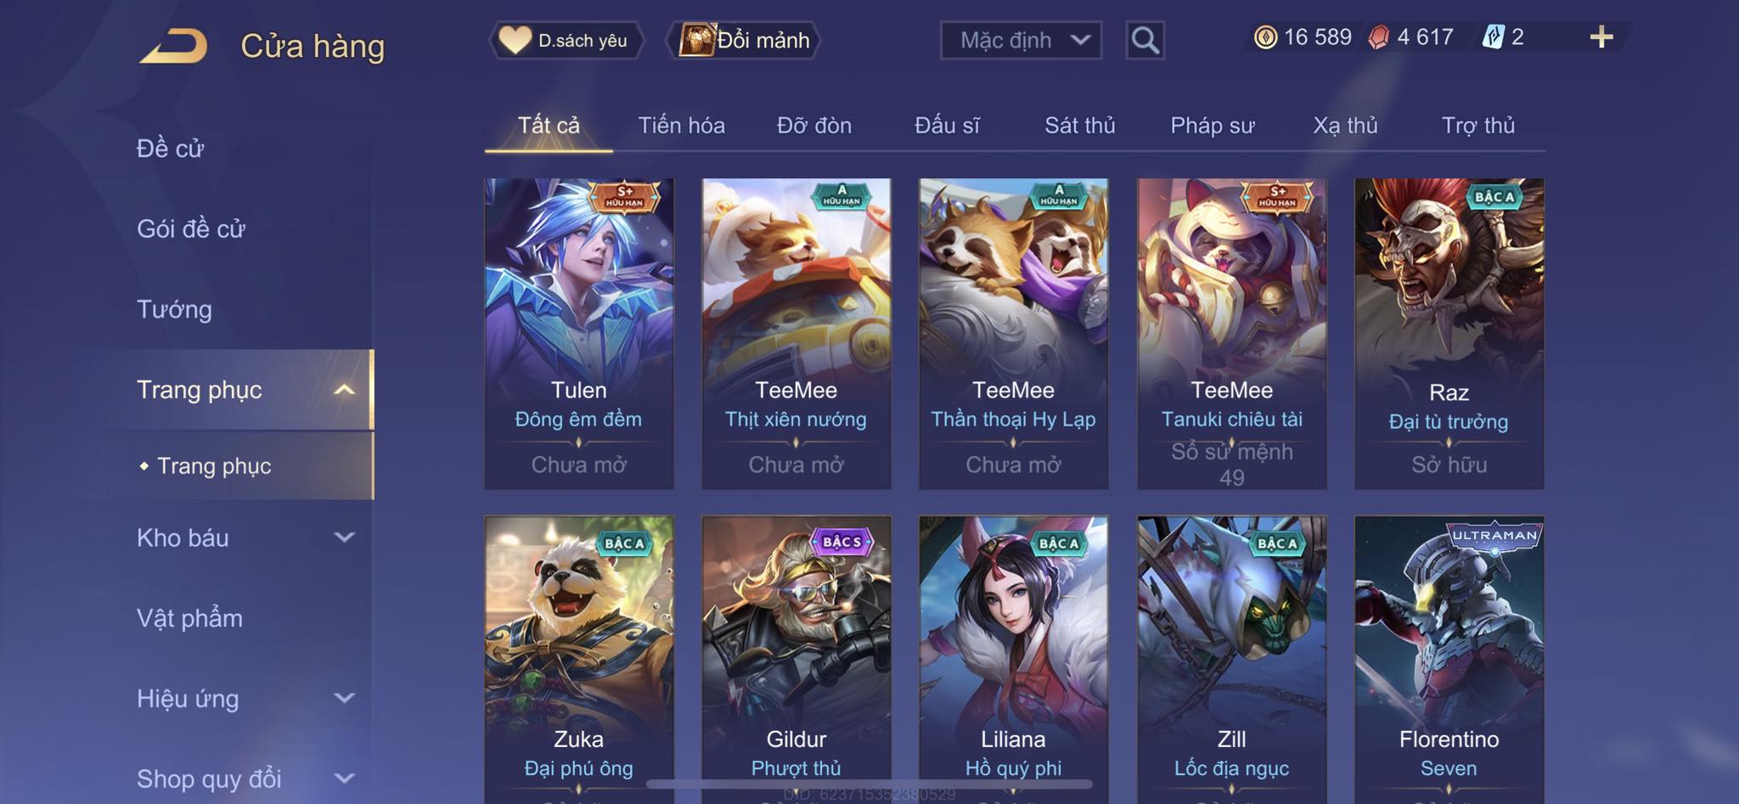Switch to the Pháp sư tab
This screenshot has width=1739, height=804.
1212,126
